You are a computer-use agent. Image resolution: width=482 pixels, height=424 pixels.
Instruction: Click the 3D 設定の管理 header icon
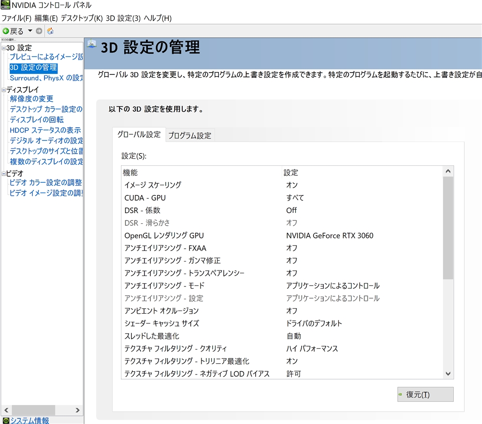[92, 44]
